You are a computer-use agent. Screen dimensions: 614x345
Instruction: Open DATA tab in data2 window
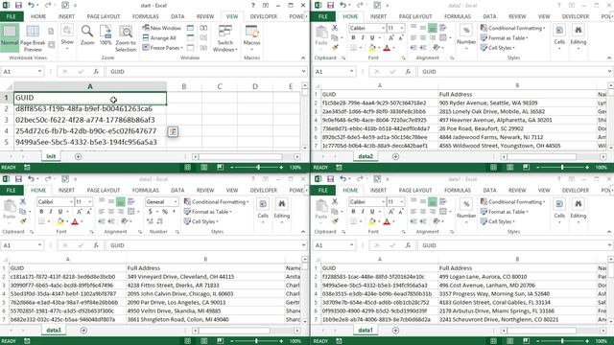coord(489,16)
